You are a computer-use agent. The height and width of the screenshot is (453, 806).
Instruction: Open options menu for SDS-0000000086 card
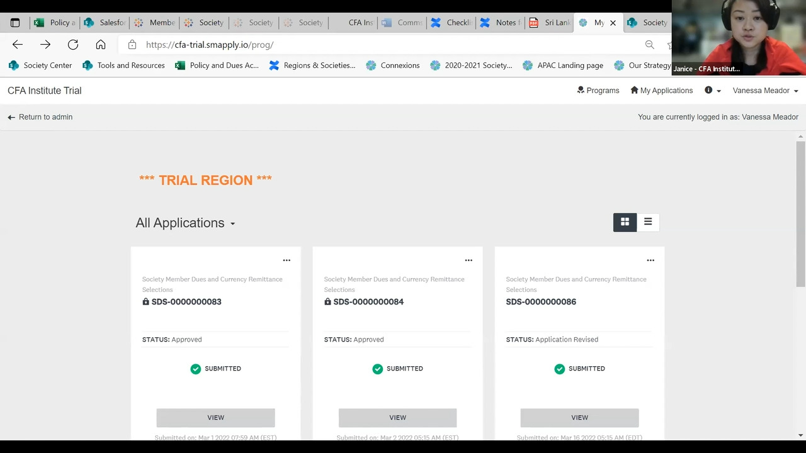650,260
